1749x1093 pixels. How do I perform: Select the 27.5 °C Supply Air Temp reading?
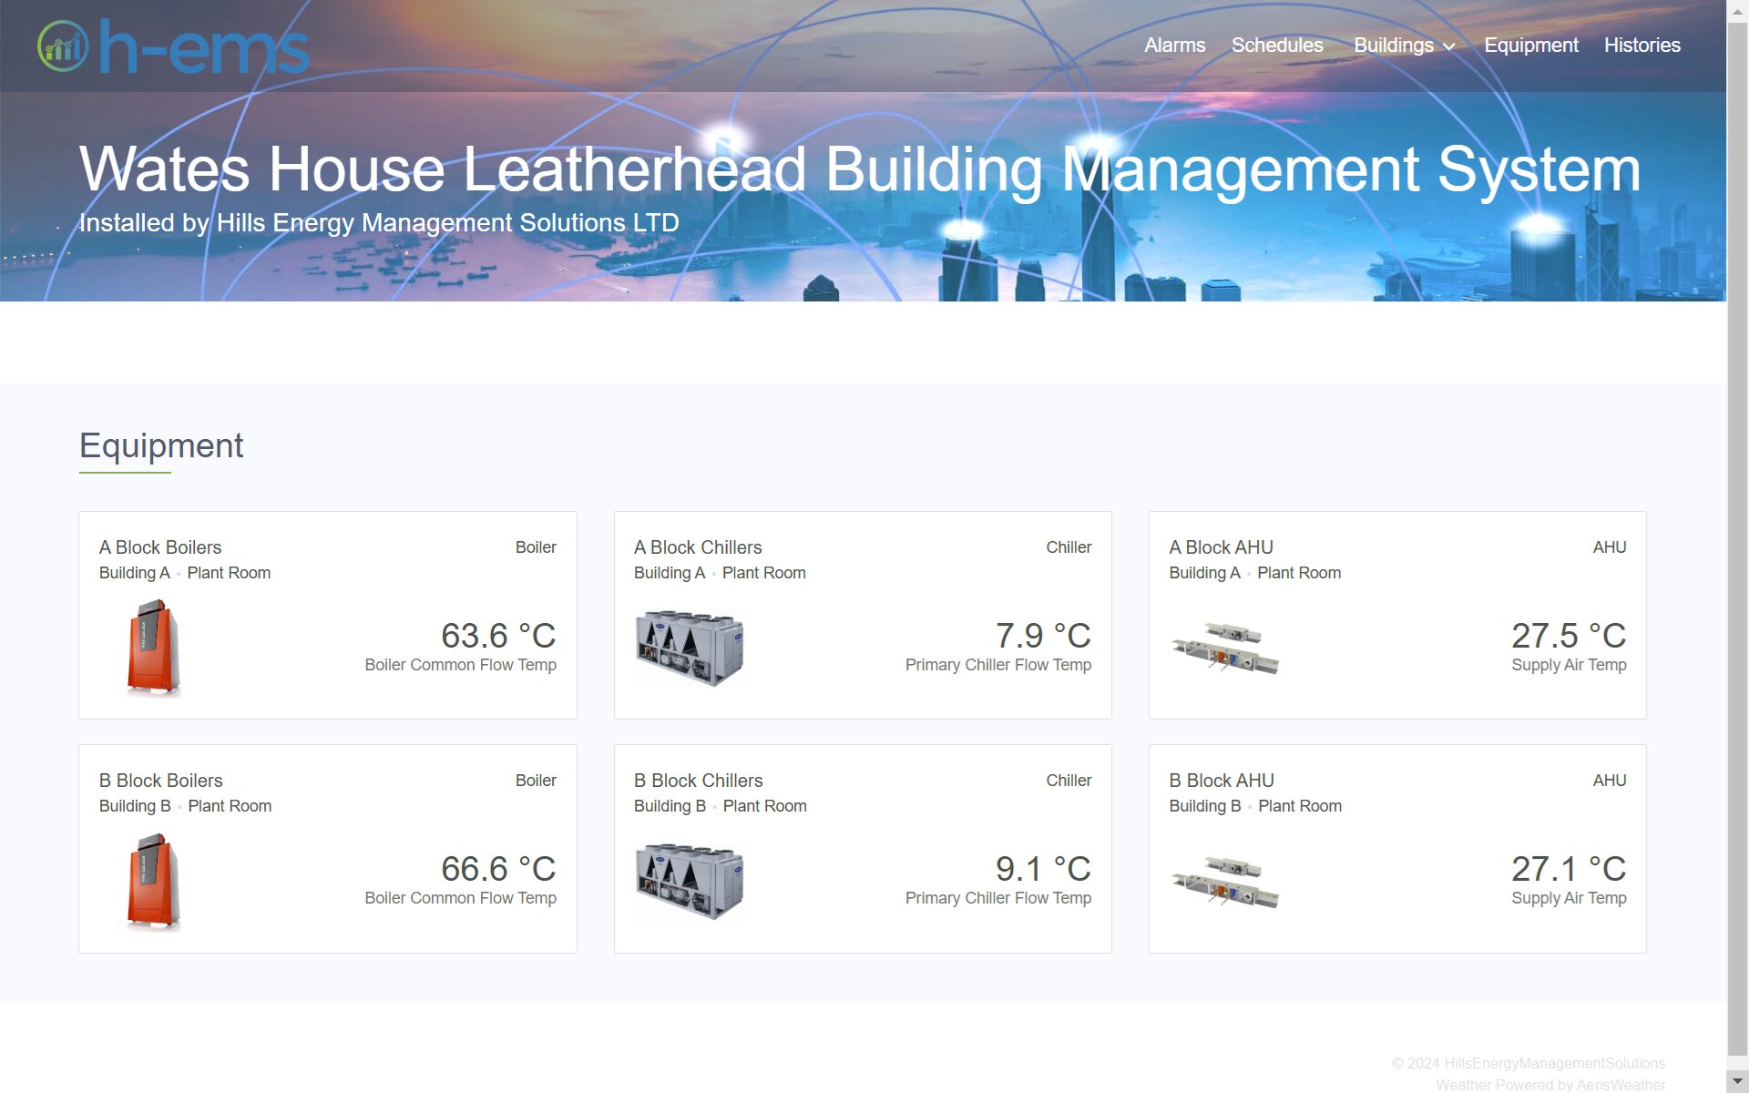tap(1568, 636)
